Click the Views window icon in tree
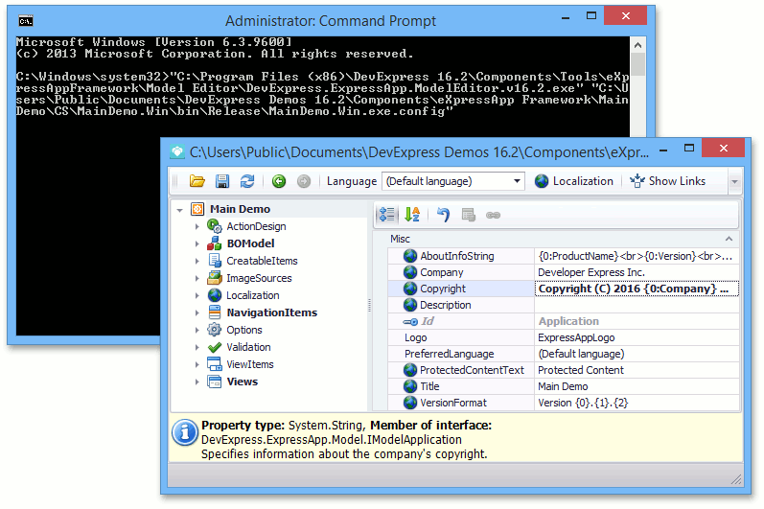The image size is (764, 509). point(215,382)
